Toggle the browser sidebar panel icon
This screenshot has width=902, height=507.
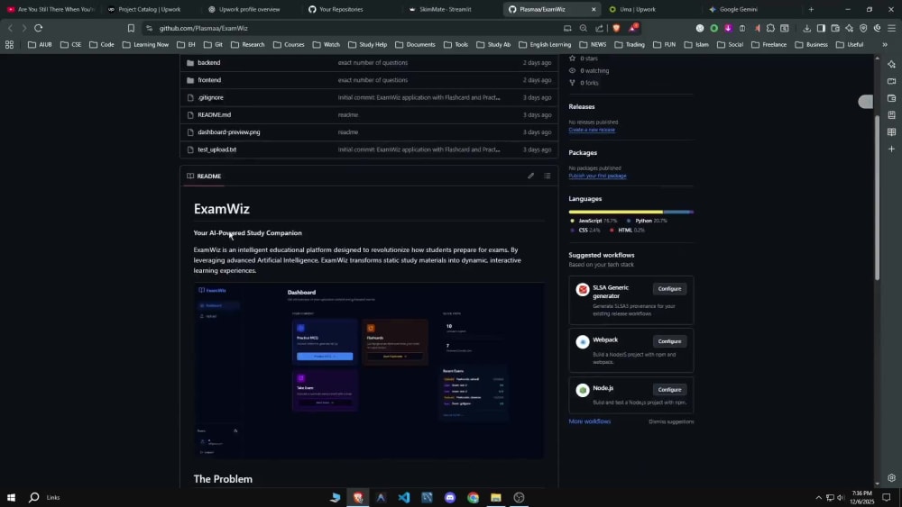click(821, 28)
